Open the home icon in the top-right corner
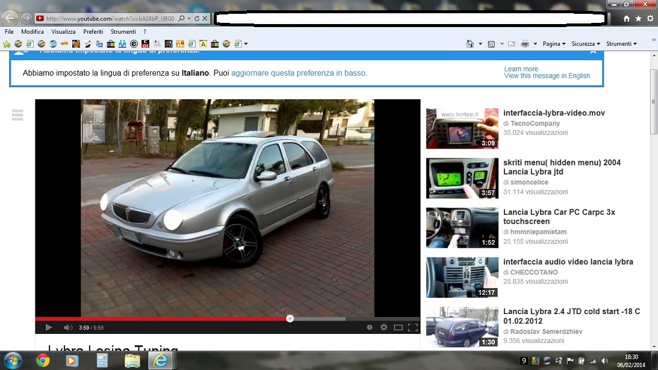This screenshot has height=370, width=658. pyautogui.click(x=627, y=19)
